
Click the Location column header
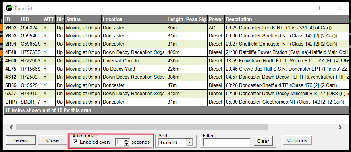point(134,19)
